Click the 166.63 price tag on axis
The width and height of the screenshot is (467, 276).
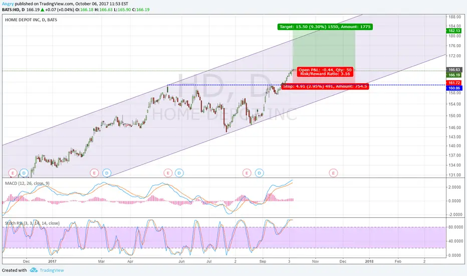click(x=454, y=70)
